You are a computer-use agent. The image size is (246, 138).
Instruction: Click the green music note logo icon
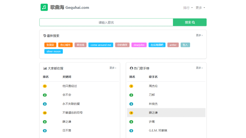pos(44,7)
